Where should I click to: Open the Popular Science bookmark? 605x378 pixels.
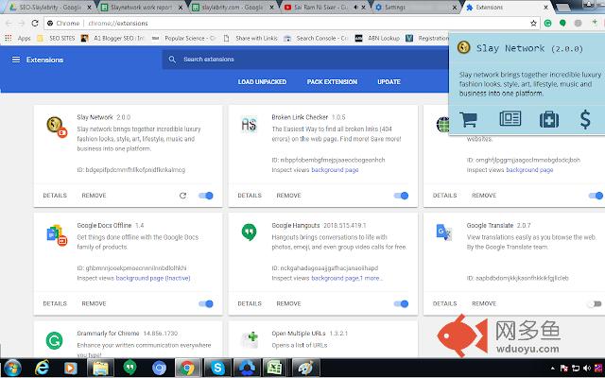(184, 38)
